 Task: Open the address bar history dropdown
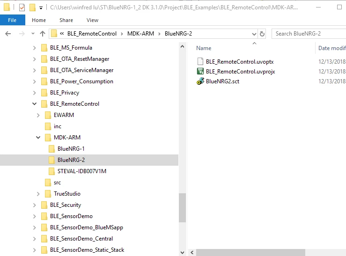coord(254,34)
